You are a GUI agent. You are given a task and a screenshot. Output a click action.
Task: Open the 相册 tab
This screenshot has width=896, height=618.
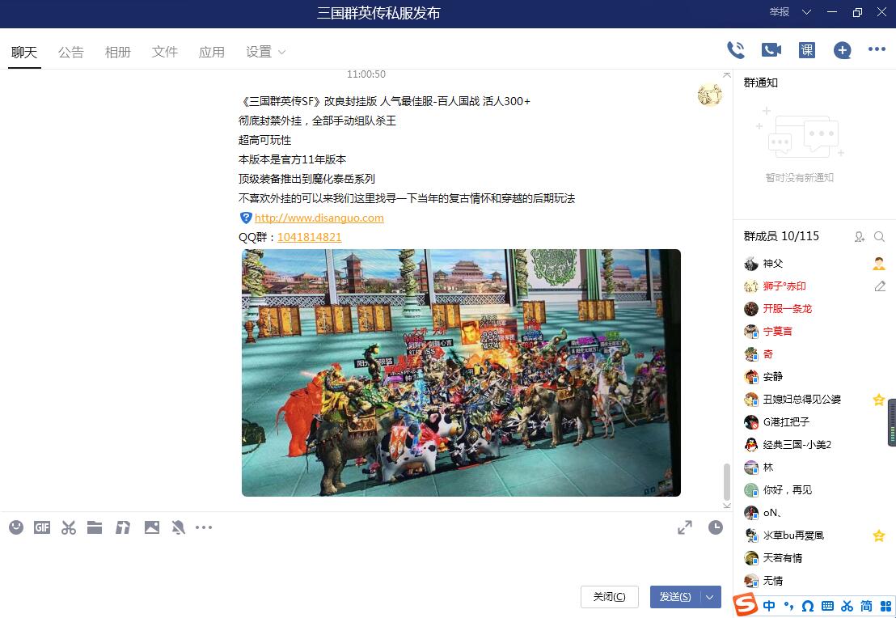118,52
